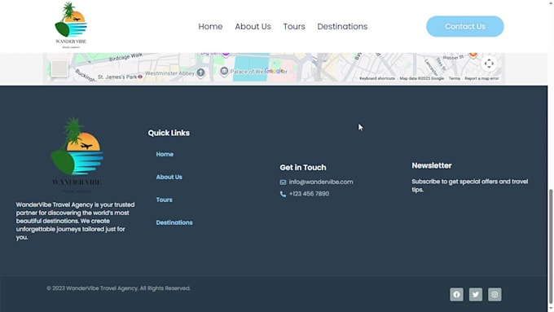
Task: Open Tours in the top navigation
Action: (294, 27)
